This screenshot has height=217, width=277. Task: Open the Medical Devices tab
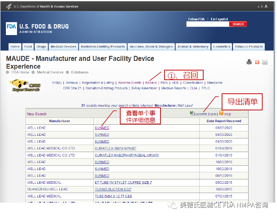[63, 47]
